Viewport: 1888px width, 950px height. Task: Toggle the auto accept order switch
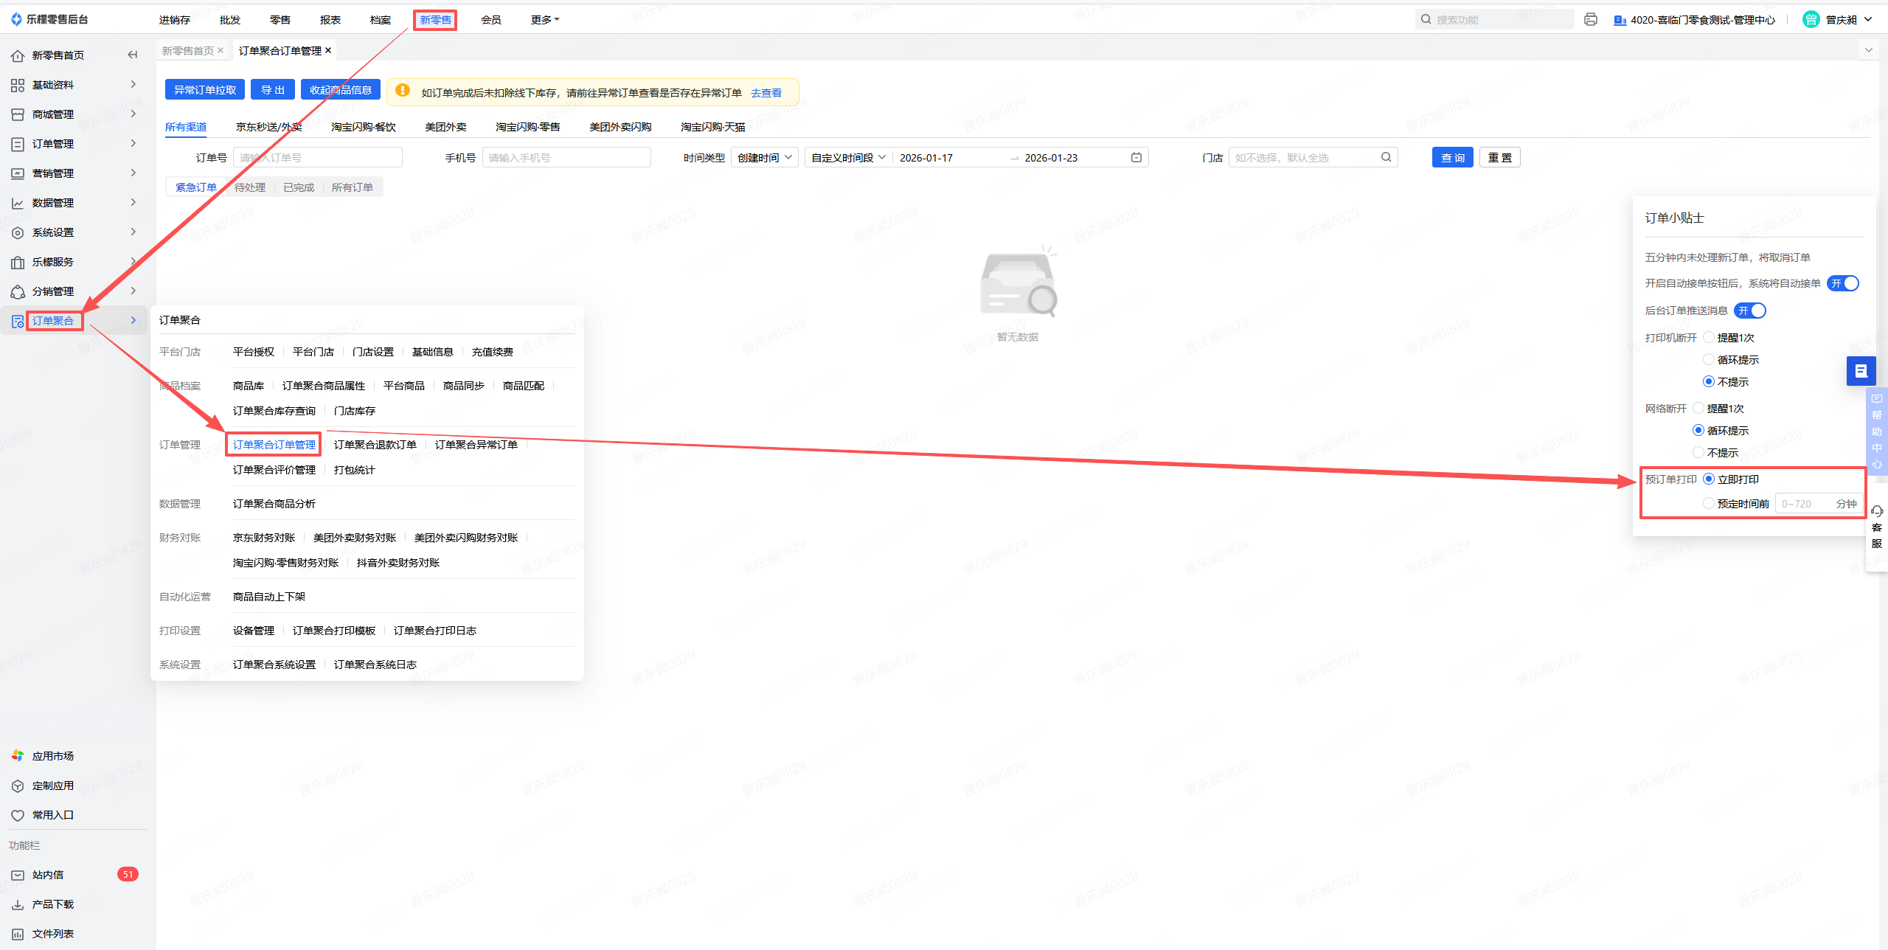point(1842,284)
